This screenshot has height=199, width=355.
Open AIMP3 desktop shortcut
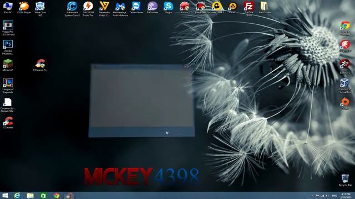(x=233, y=8)
